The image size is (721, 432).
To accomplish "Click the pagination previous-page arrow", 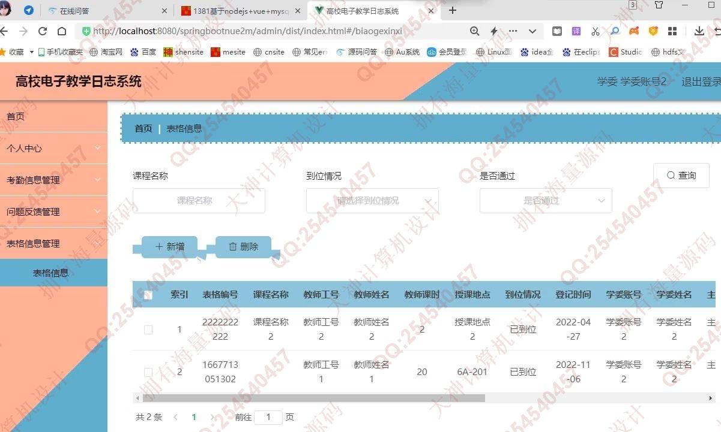I will coord(175,417).
